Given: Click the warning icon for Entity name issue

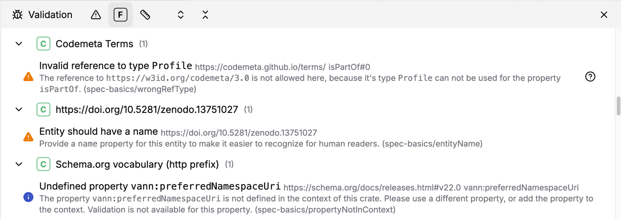Looking at the screenshot, I should pos(28,137).
